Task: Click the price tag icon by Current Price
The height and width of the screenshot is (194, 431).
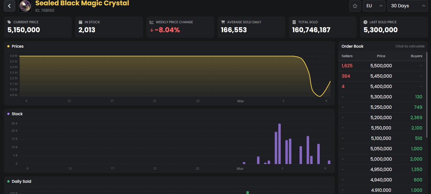Action: (x=9, y=22)
